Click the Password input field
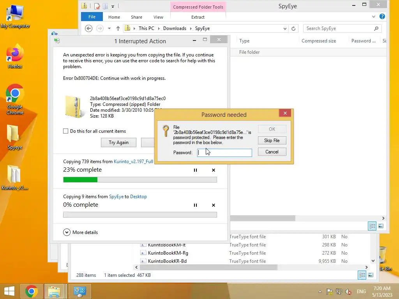The height and width of the screenshot is (299, 399). click(224, 153)
